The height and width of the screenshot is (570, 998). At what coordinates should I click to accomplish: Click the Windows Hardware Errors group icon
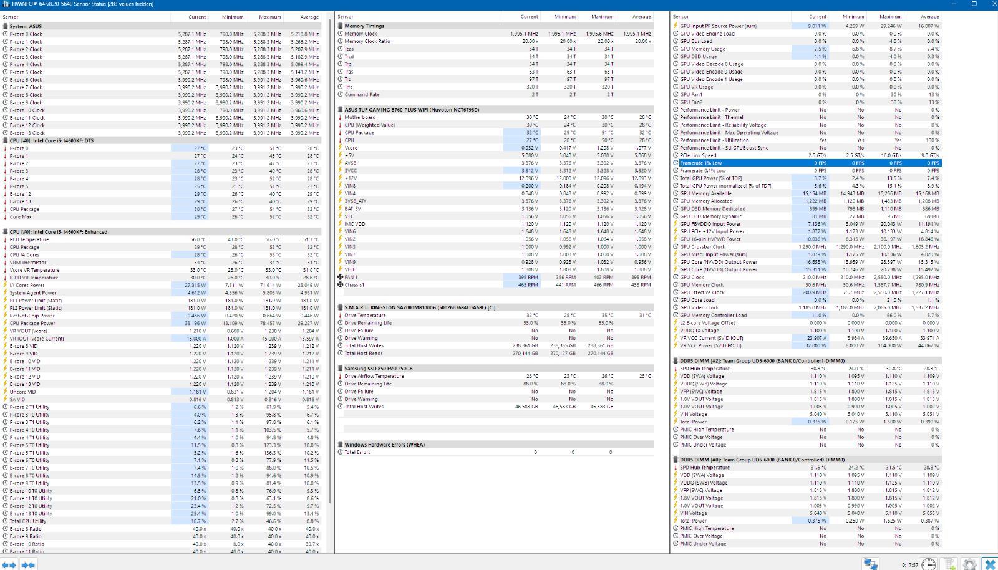(x=341, y=445)
